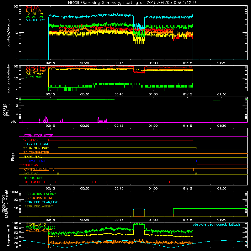Click the Degrees or % axis title
Image resolution: width=251 pixels, height=251 pixels.
(x=8, y=235)
